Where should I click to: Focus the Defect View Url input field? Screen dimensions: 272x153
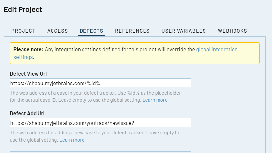pyautogui.click(x=100, y=83)
